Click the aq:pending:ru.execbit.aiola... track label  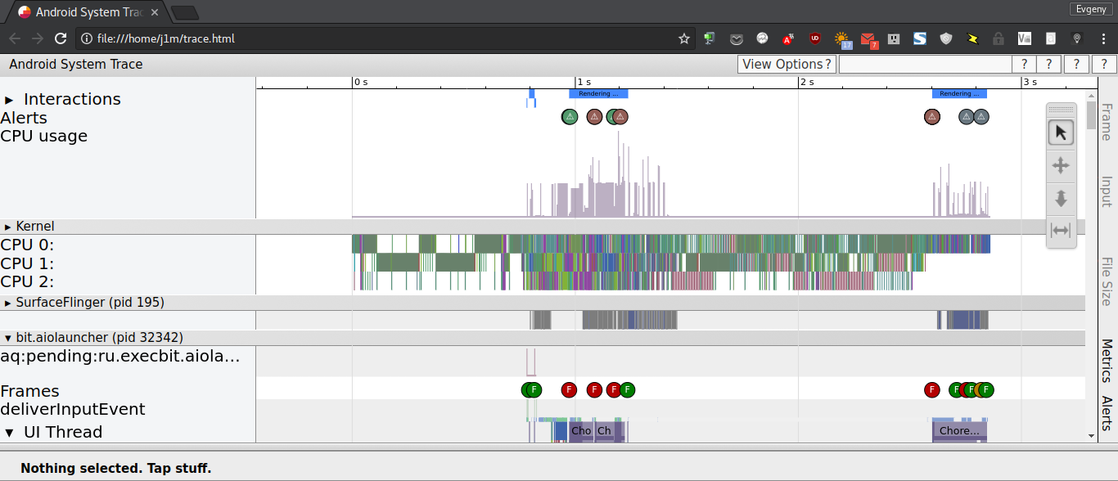(x=120, y=356)
